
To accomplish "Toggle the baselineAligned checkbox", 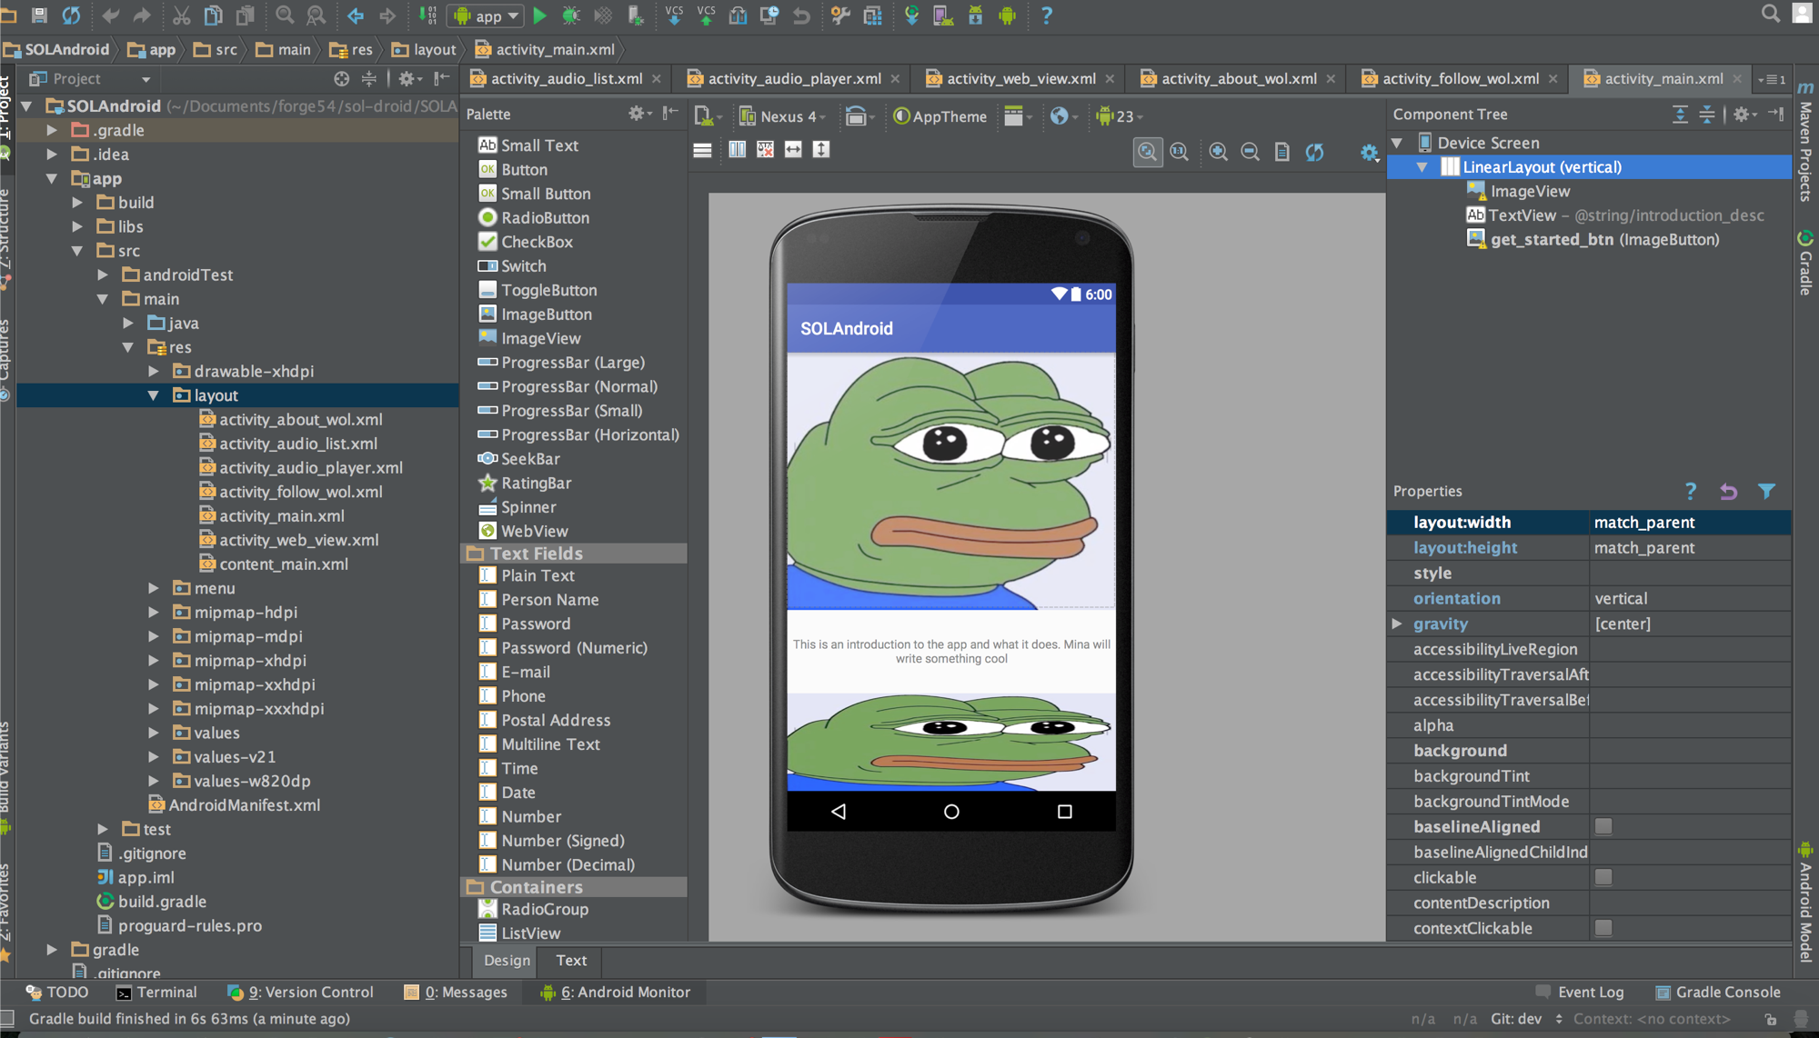I will coord(1603,826).
